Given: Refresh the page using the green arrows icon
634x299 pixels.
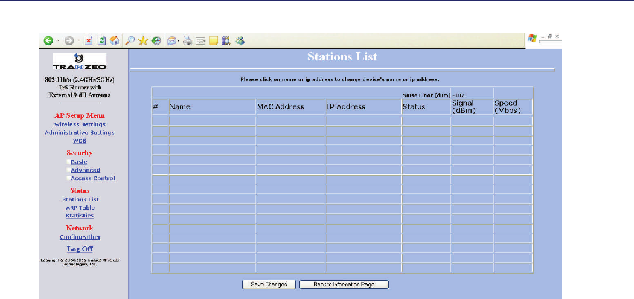Looking at the screenshot, I should click(x=102, y=40).
